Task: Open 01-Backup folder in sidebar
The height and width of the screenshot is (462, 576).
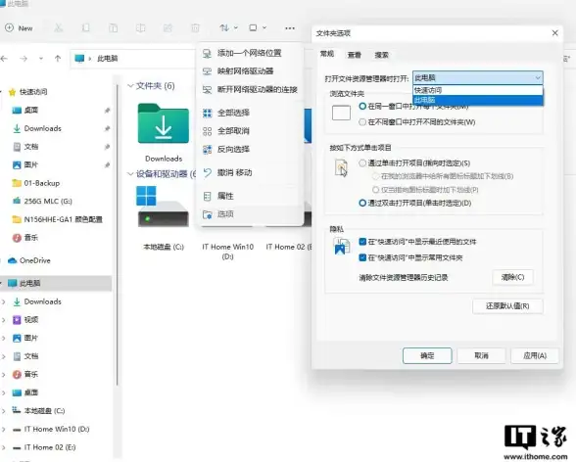Action: click(x=36, y=183)
